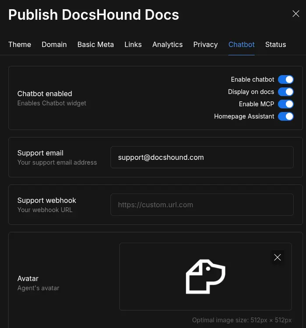Toggle the Enable MCP switch

[286, 104]
